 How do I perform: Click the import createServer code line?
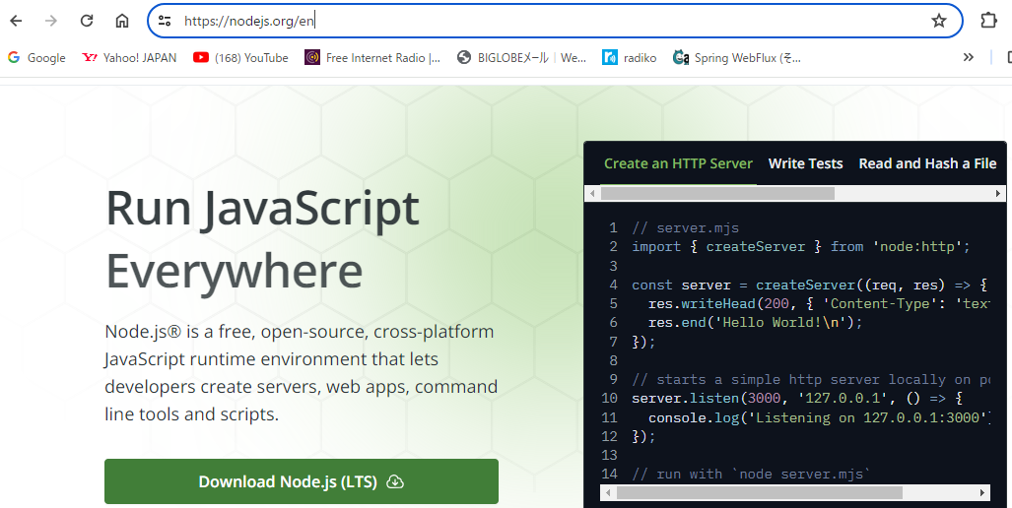tap(801, 246)
